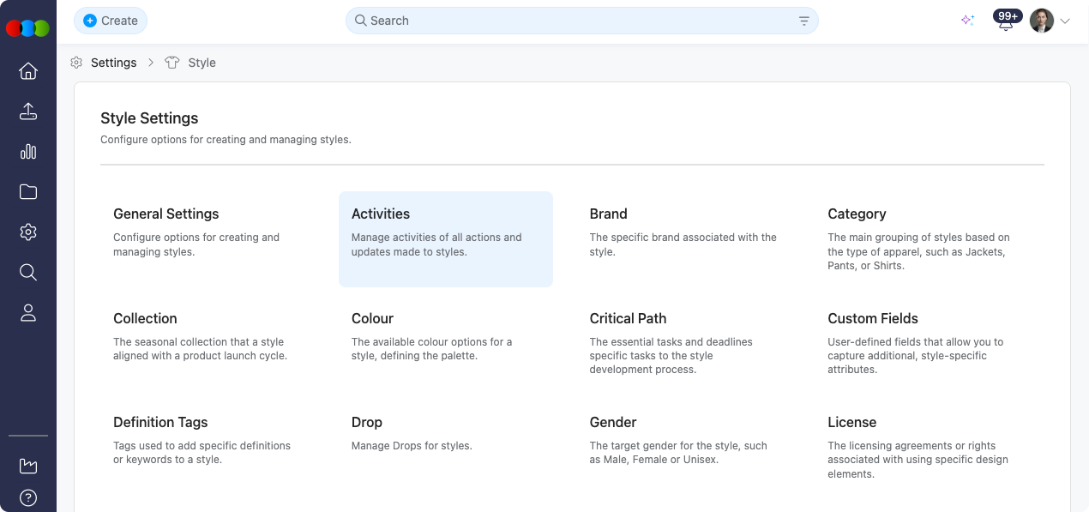This screenshot has width=1089, height=512.
Task: Open the bar chart analytics icon
Action: tap(28, 152)
